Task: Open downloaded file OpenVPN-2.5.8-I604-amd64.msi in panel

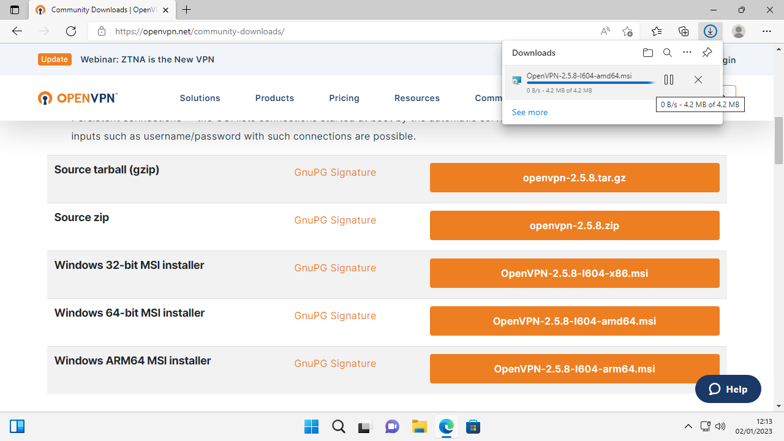Action: (579, 76)
